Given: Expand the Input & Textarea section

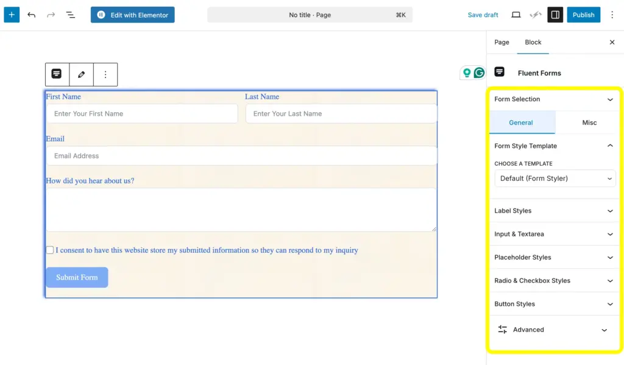Looking at the screenshot, I should 554,234.
